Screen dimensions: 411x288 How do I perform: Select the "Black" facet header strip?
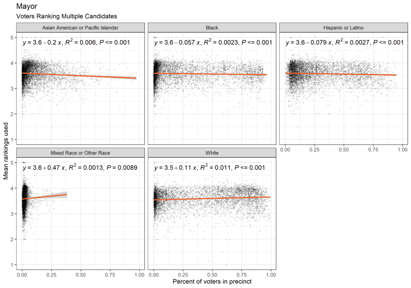[x=212, y=27]
